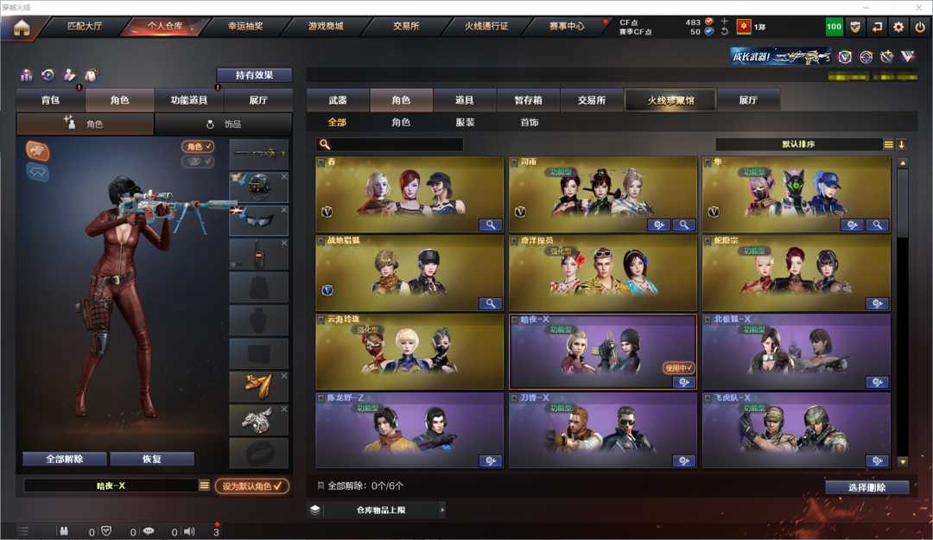Toggle the hidden-eye visibility switch
This screenshot has width=933, height=540.
(x=198, y=162)
